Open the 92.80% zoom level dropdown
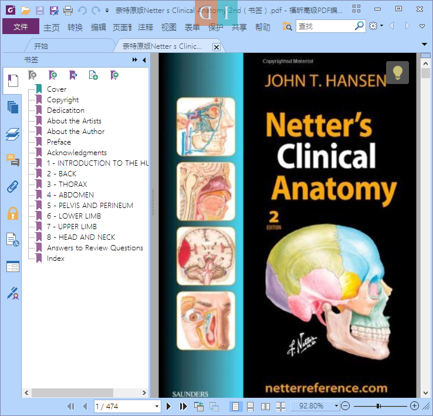Image resolution: width=433 pixels, height=416 pixels. coord(336,406)
